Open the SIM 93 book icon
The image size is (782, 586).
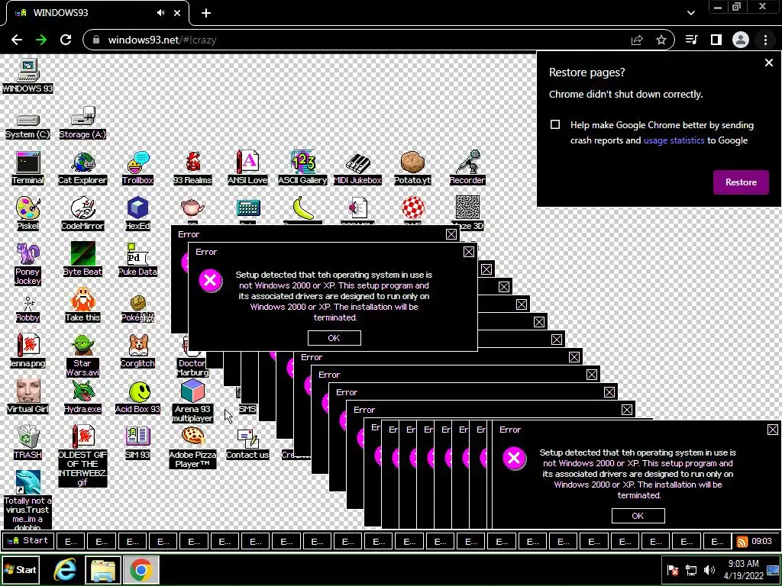pos(137,443)
